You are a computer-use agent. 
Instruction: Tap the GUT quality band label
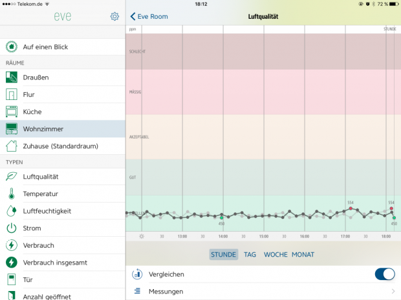[x=133, y=177]
